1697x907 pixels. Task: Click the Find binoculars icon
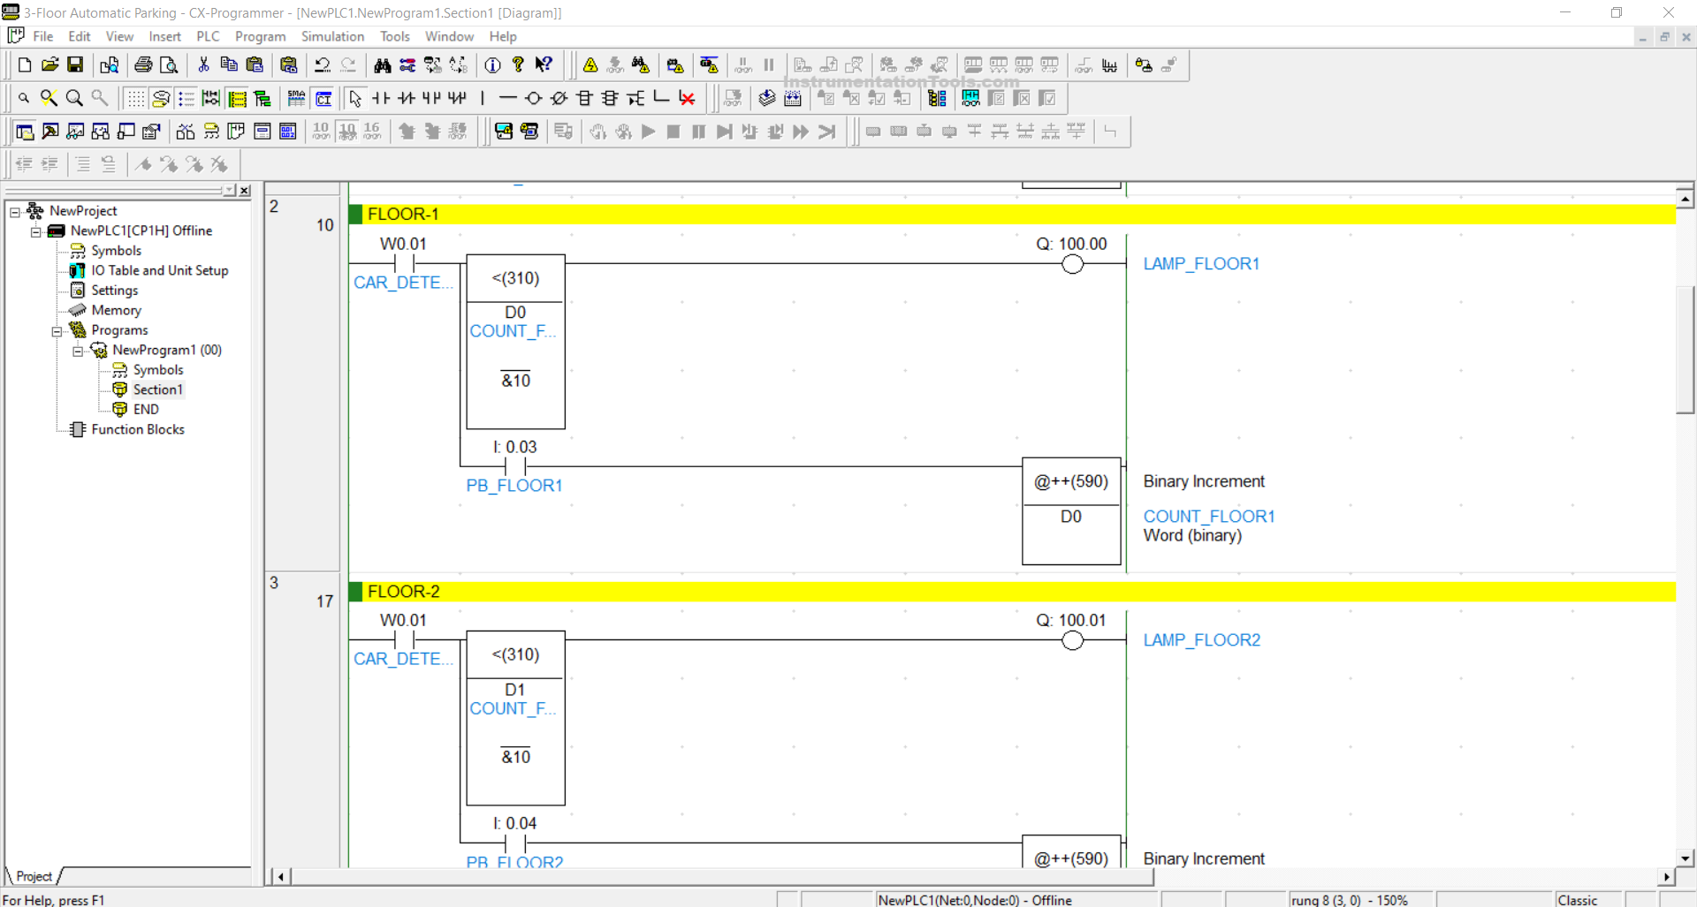(x=382, y=65)
